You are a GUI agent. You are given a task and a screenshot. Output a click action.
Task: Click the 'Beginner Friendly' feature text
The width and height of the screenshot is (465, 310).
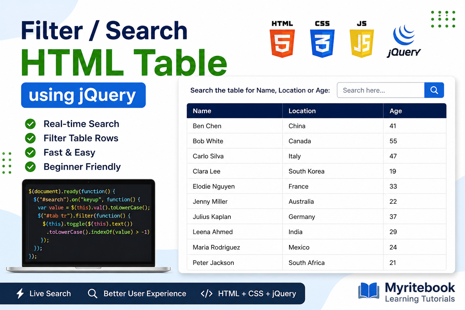(82, 167)
